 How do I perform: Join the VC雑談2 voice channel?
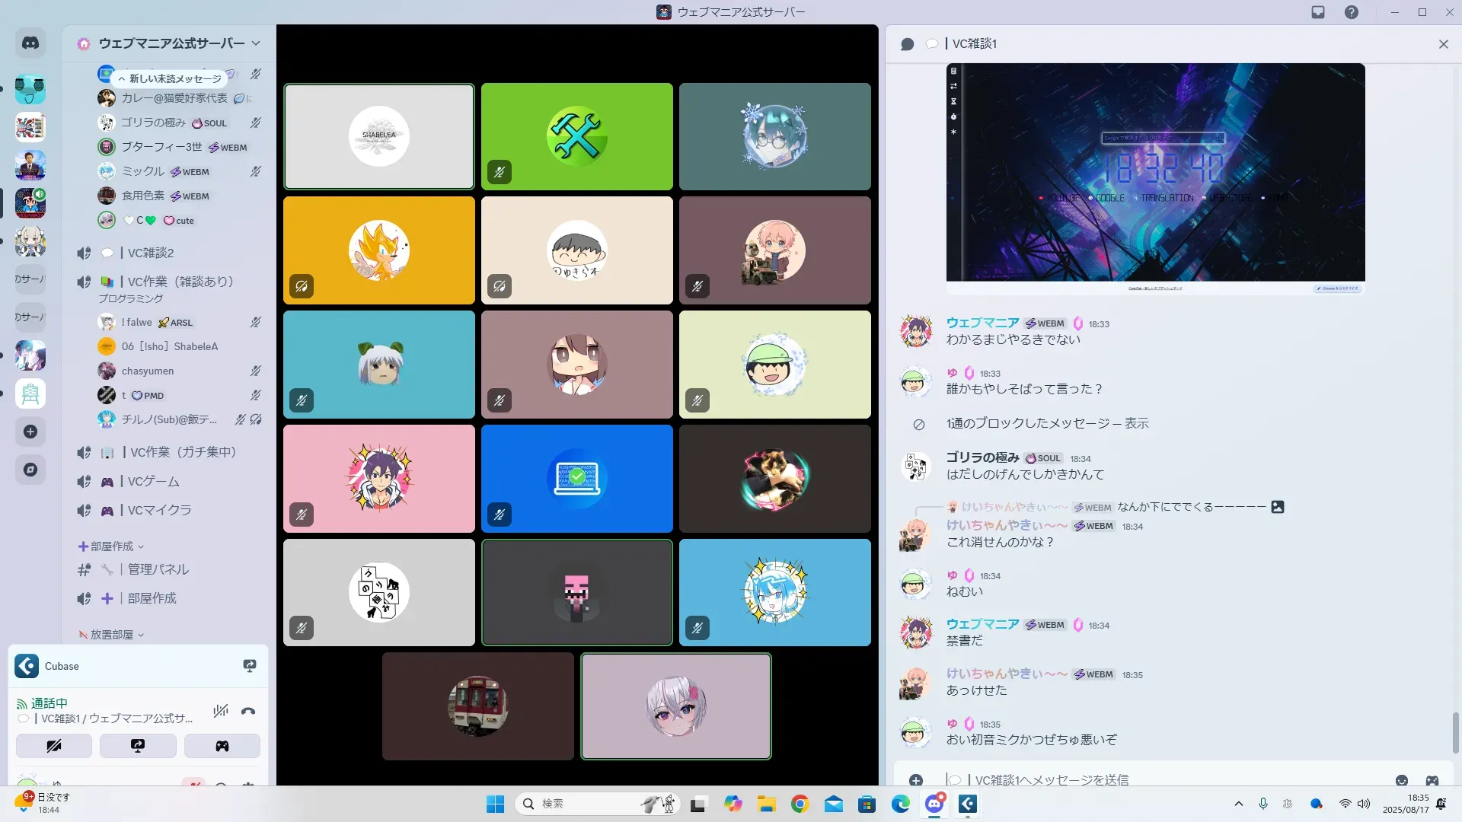151,253
